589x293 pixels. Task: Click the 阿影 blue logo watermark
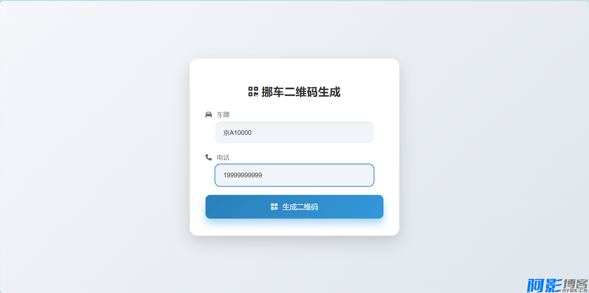pos(544,285)
